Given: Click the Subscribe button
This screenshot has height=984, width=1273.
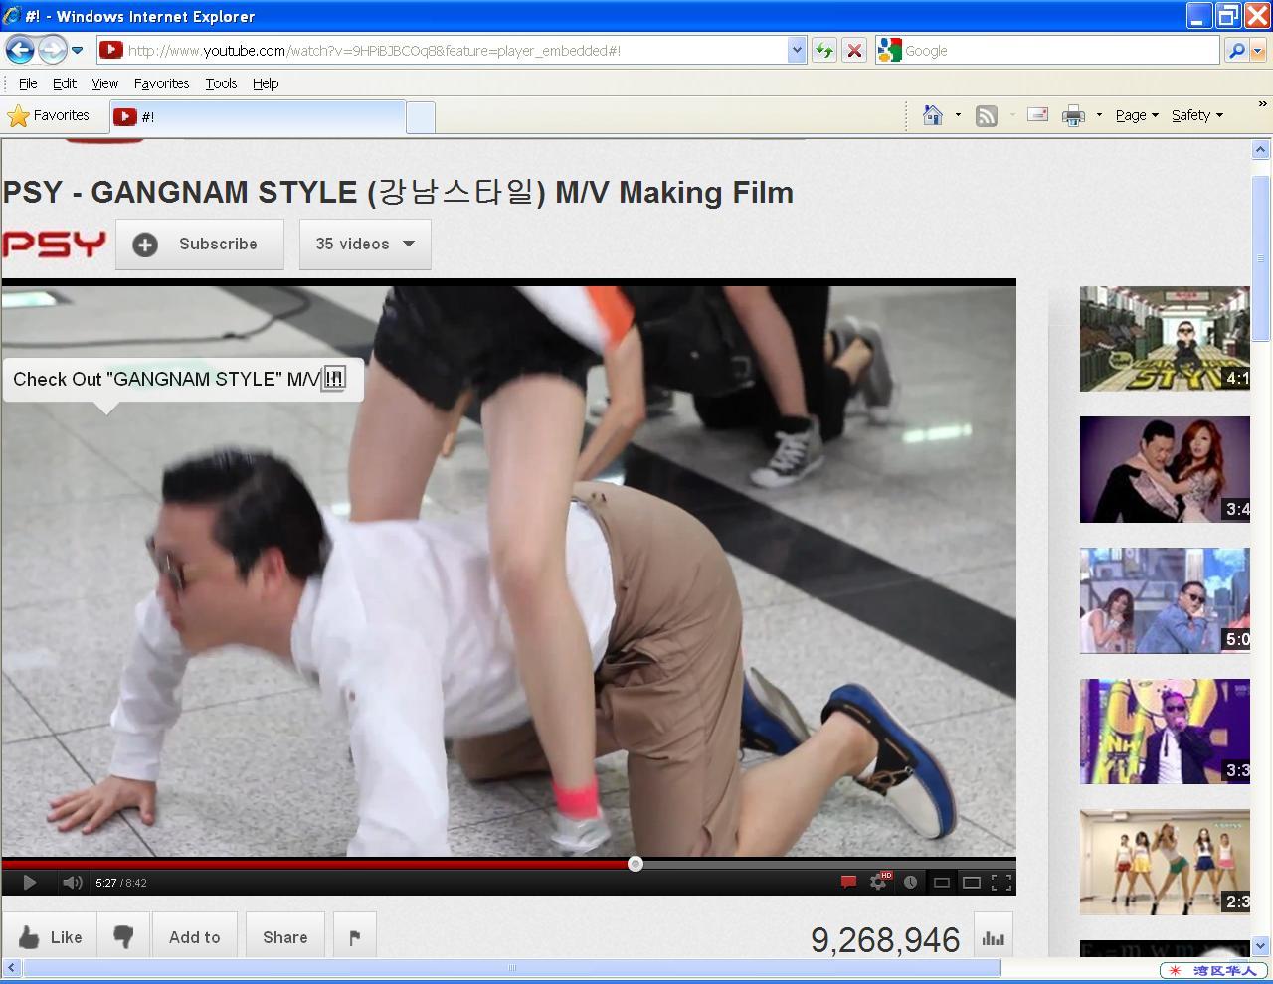Looking at the screenshot, I should [200, 245].
